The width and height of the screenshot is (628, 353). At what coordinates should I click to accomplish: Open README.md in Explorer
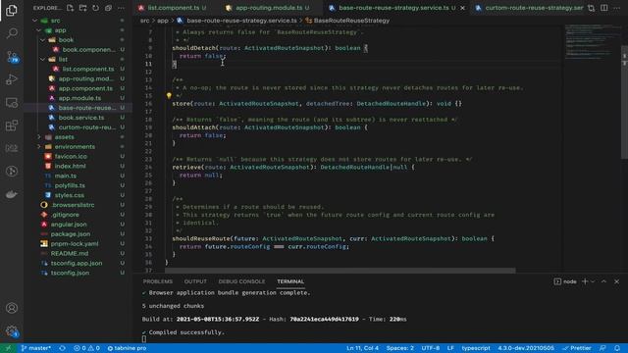click(70, 253)
